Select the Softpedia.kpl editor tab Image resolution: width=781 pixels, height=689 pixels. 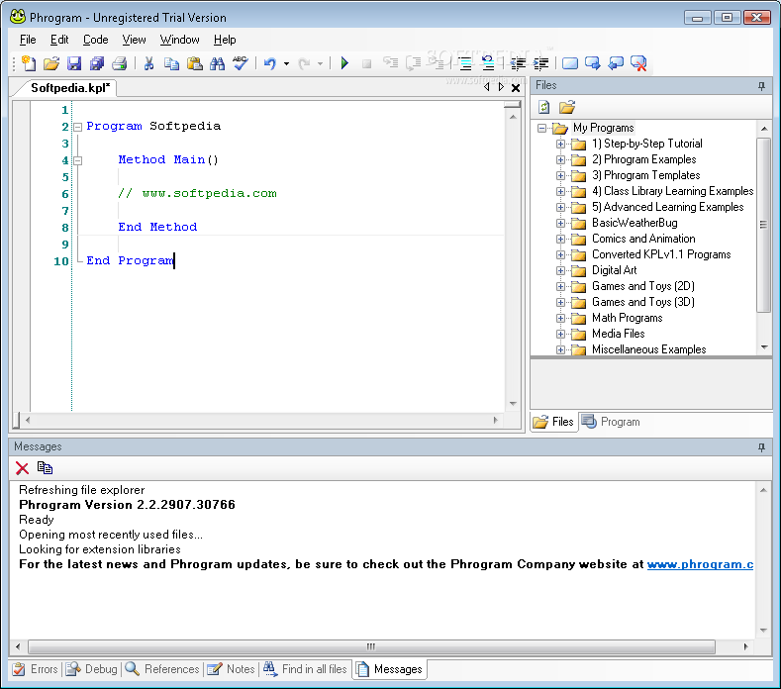coord(69,88)
